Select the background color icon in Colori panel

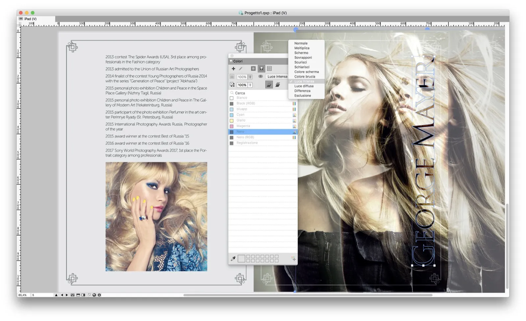click(x=269, y=69)
